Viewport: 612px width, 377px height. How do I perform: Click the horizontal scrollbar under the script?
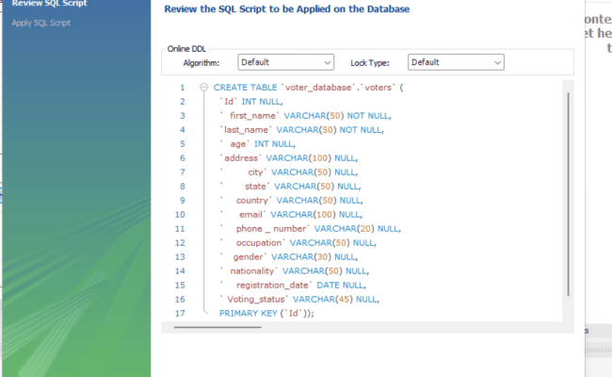pos(217,327)
